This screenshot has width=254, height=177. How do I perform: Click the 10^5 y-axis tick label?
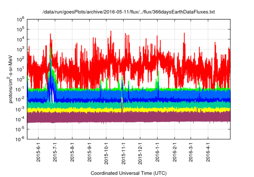click(20, 30)
